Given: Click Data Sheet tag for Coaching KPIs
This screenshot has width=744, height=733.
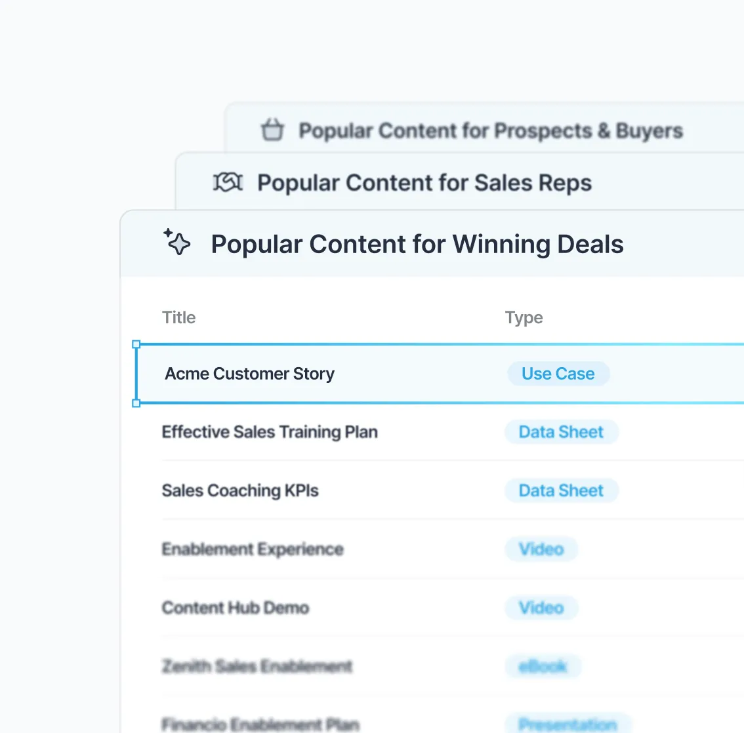Looking at the screenshot, I should (x=562, y=490).
